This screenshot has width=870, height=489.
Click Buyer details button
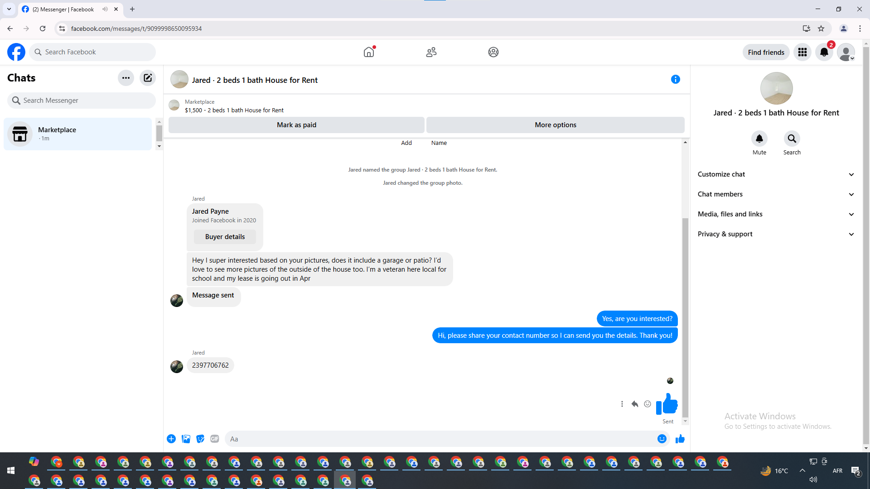225,237
